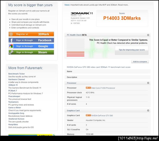This screenshot has height=141, width=159.
Task: Open the Shattered Horizon link
Action: 16,119
